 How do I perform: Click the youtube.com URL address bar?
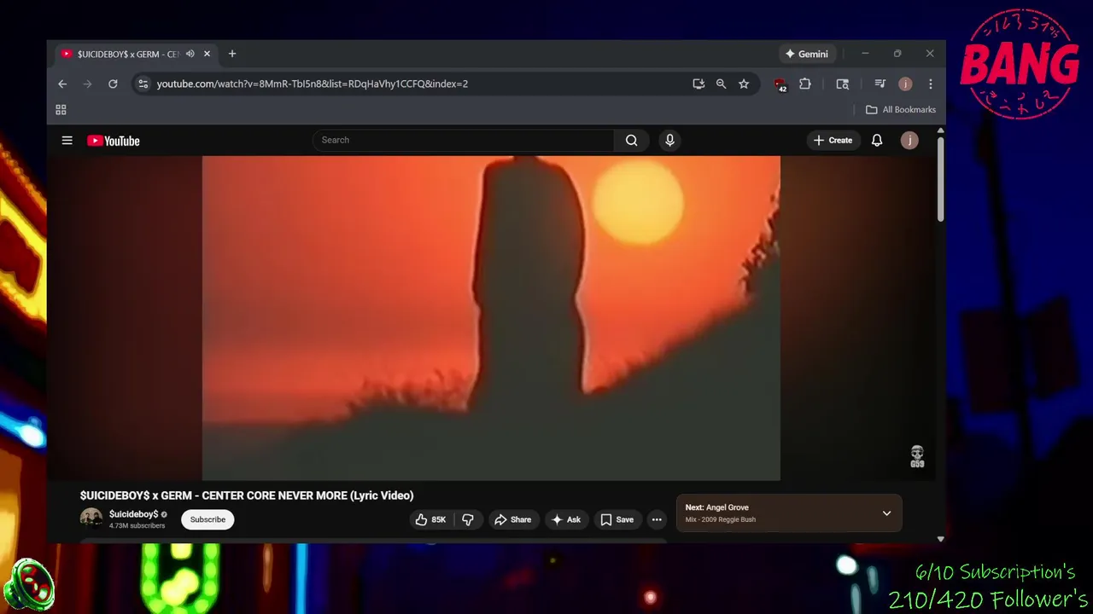(x=313, y=84)
